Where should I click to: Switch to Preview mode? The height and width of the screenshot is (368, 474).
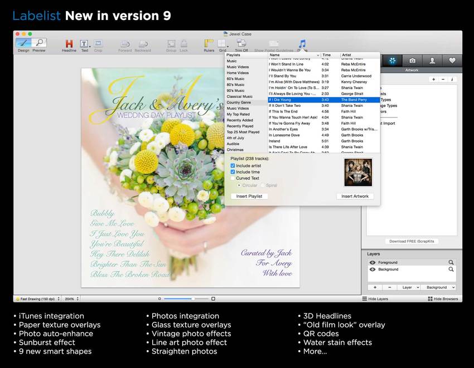click(x=39, y=43)
